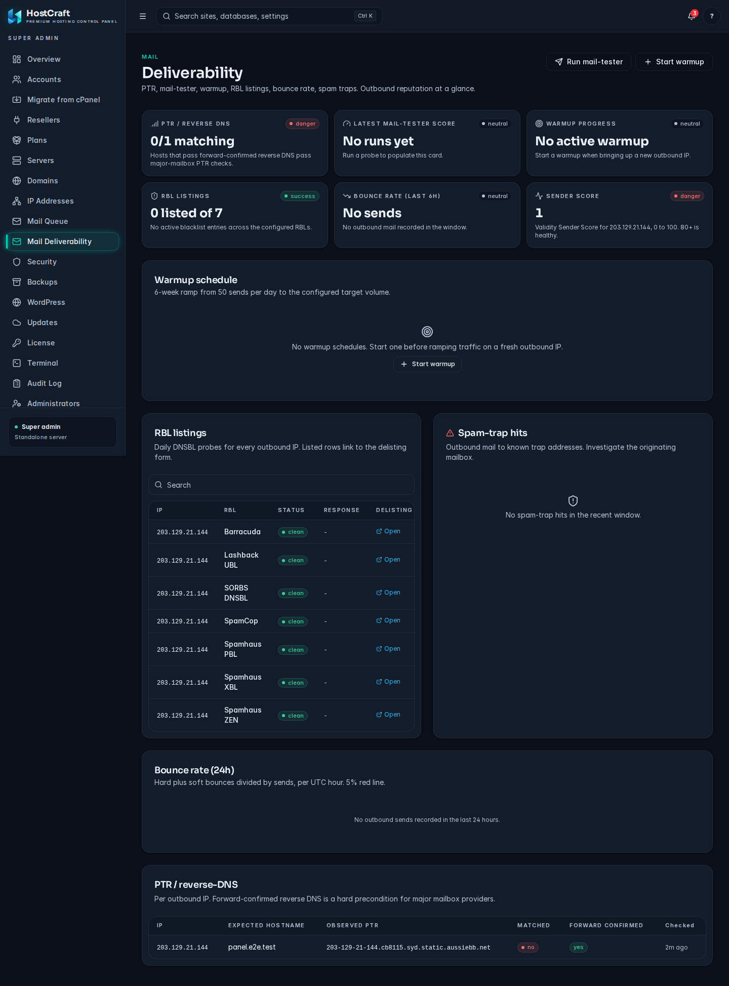Click the Security shield icon in sidebar
The height and width of the screenshot is (986, 729).
tap(17, 262)
